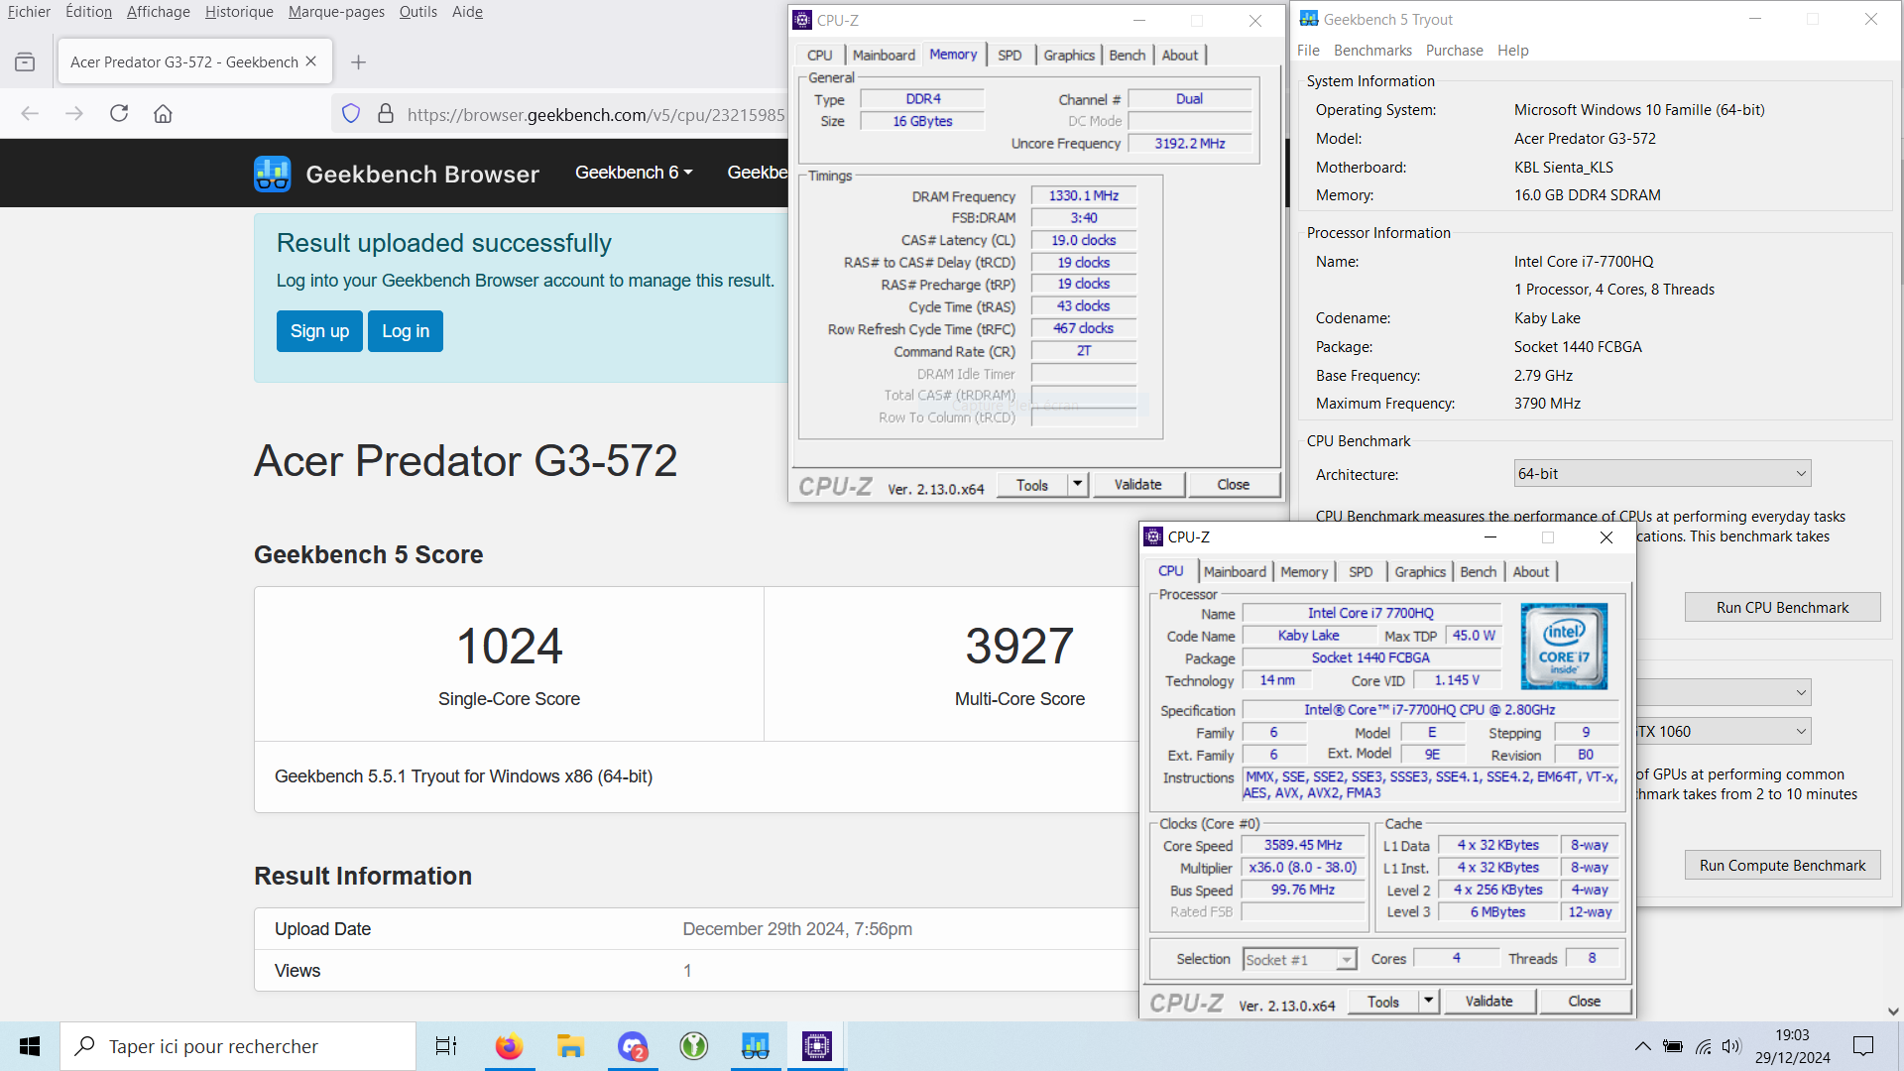Switch to Mainboard tab in upper CPU-Z
This screenshot has height=1071, width=1904.
884,56
